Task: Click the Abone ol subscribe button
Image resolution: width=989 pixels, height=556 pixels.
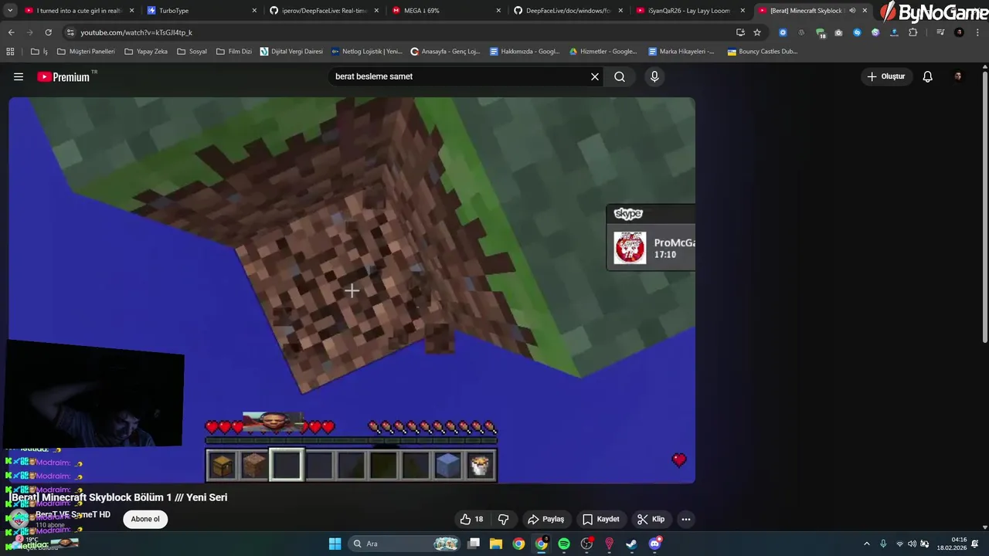Action: (x=145, y=519)
